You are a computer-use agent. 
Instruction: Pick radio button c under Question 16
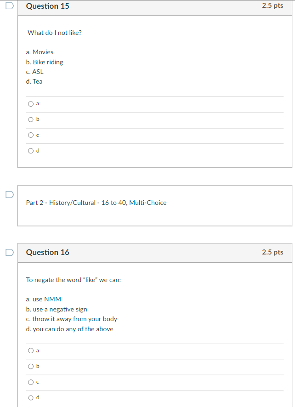click(31, 382)
